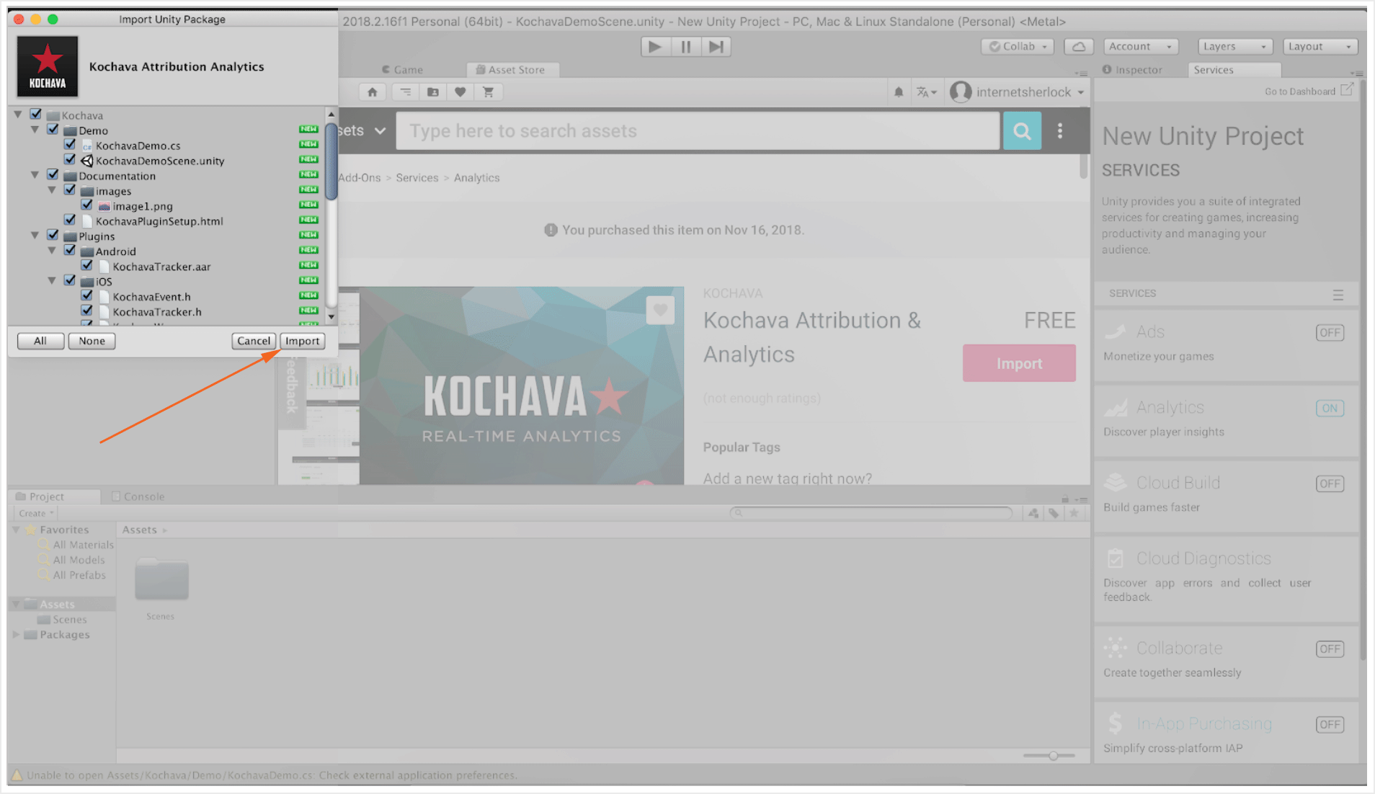Go to Asset Store home icon
The width and height of the screenshot is (1375, 794).
click(x=373, y=92)
